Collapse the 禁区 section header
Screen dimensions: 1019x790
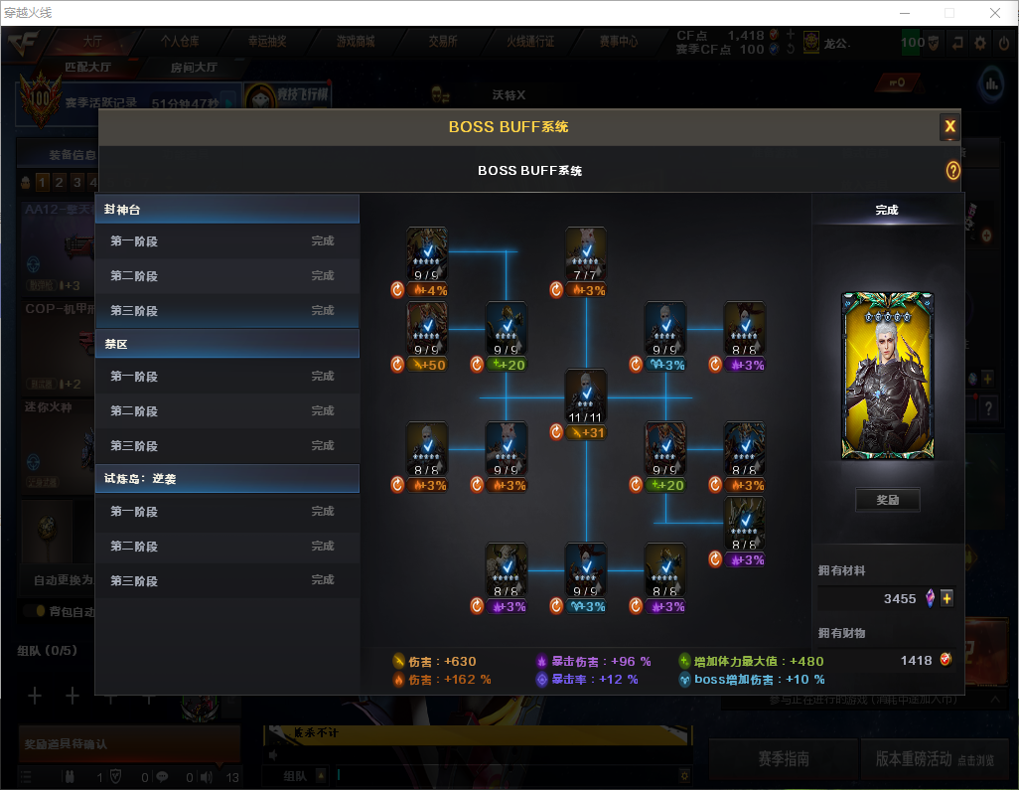click(227, 344)
